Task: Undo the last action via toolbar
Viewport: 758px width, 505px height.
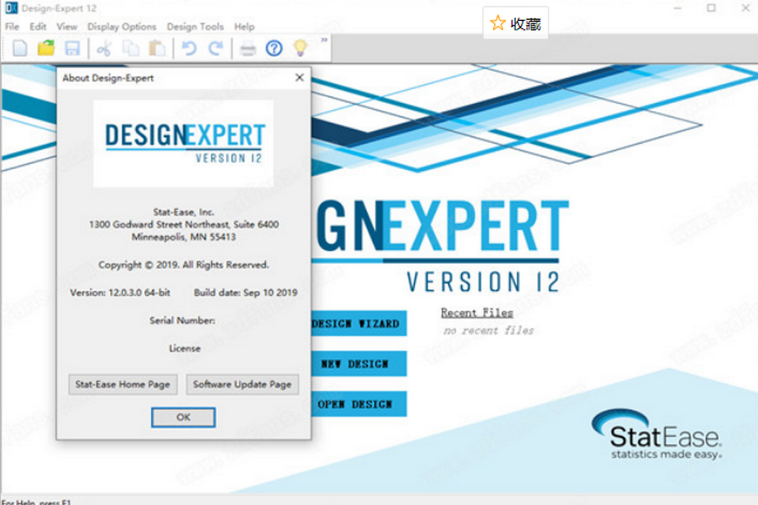Action: [188, 48]
